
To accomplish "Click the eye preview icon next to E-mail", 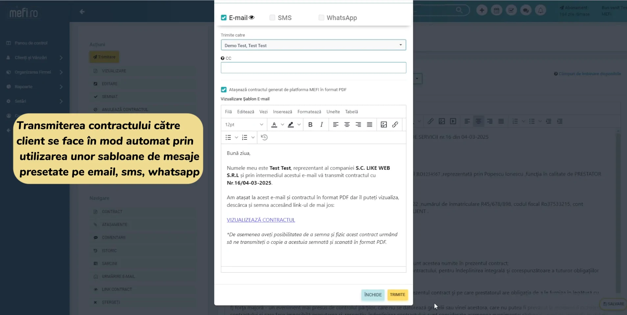I will point(252,17).
